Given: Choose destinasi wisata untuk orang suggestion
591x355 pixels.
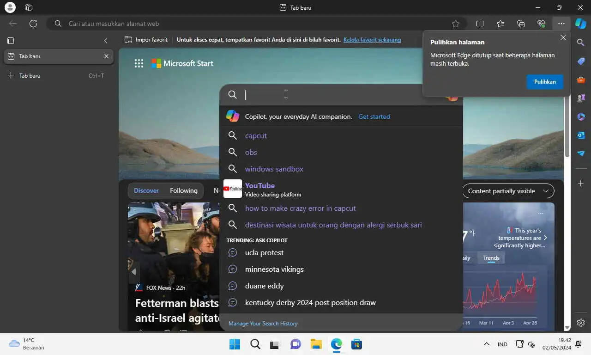Looking at the screenshot, I should (x=341, y=225).
